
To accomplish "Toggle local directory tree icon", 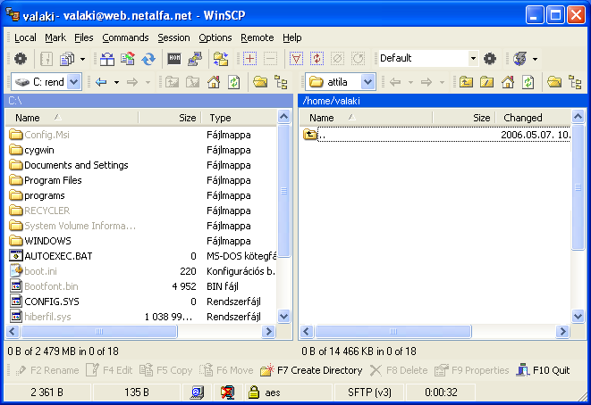I will [x=281, y=82].
